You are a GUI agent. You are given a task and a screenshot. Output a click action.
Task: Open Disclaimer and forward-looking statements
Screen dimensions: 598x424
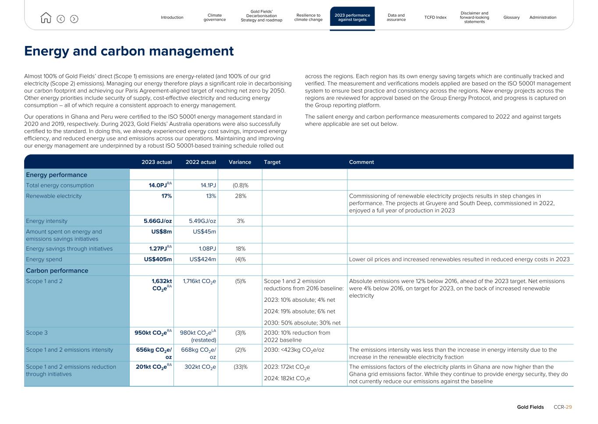[474, 18]
